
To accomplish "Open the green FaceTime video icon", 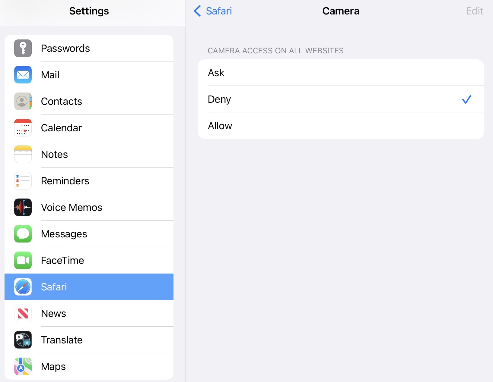I will pos(23,260).
